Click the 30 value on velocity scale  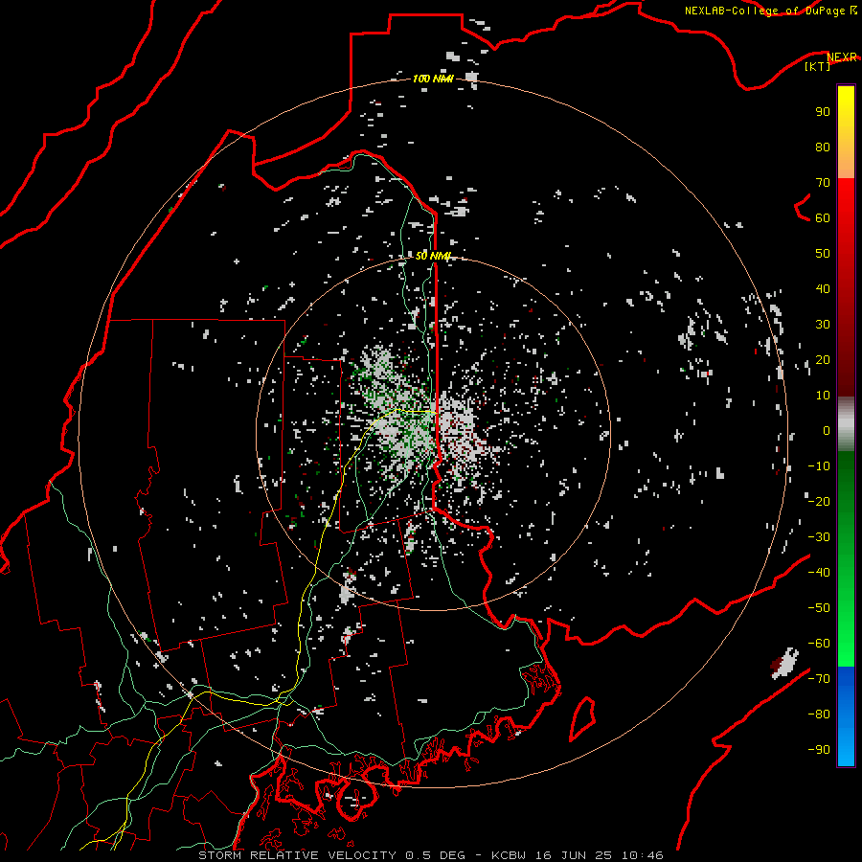(x=823, y=325)
